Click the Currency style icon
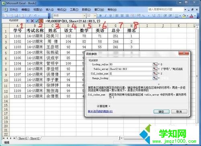The height and width of the screenshot is (146, 201). coord(139,16)
